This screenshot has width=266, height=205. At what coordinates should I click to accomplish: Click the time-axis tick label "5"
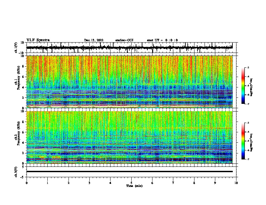[x=131, y=183]
